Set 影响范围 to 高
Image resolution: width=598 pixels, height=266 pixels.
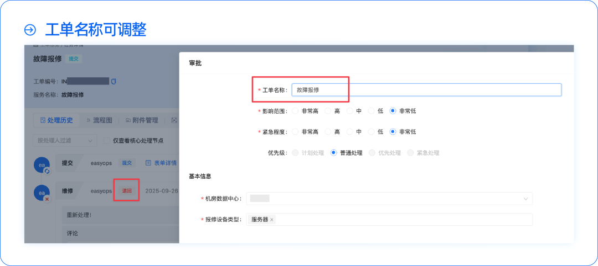[328, 111]
